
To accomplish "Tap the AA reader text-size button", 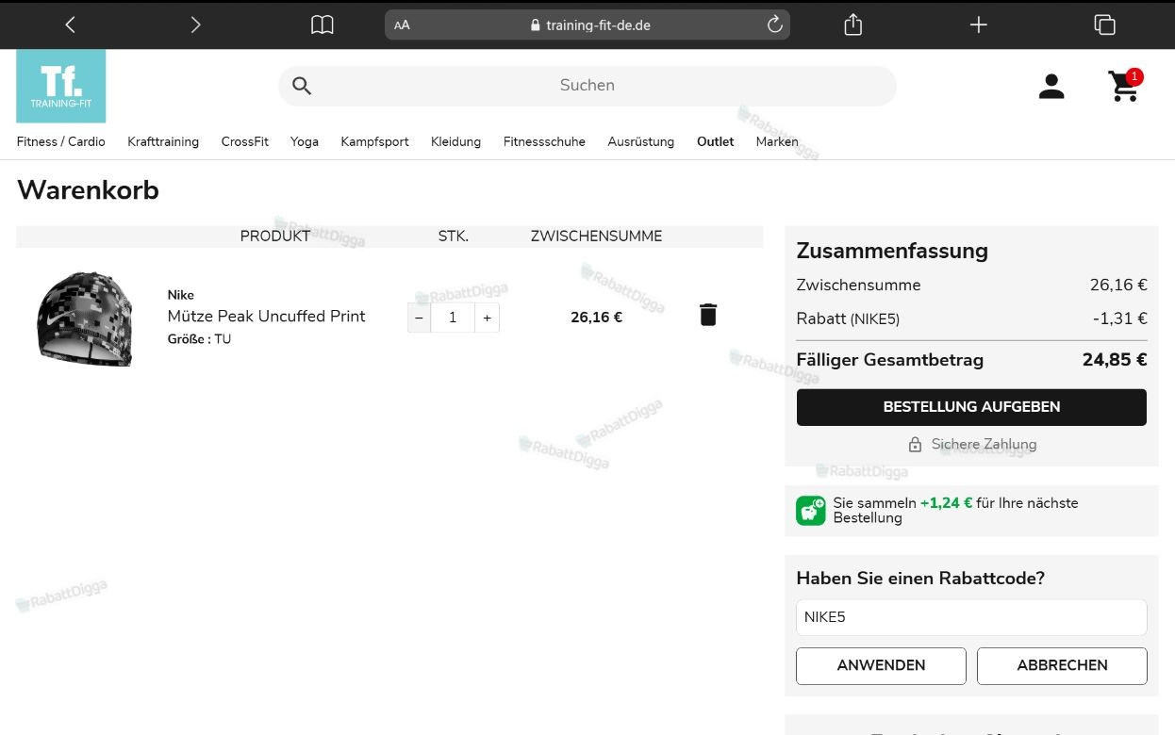I will [x=402, y=25].
